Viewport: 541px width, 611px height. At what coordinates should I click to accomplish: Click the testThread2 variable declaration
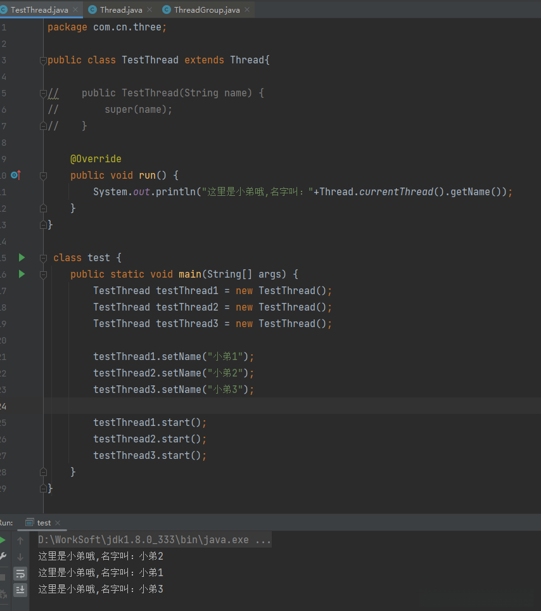(x=212, y=307)
